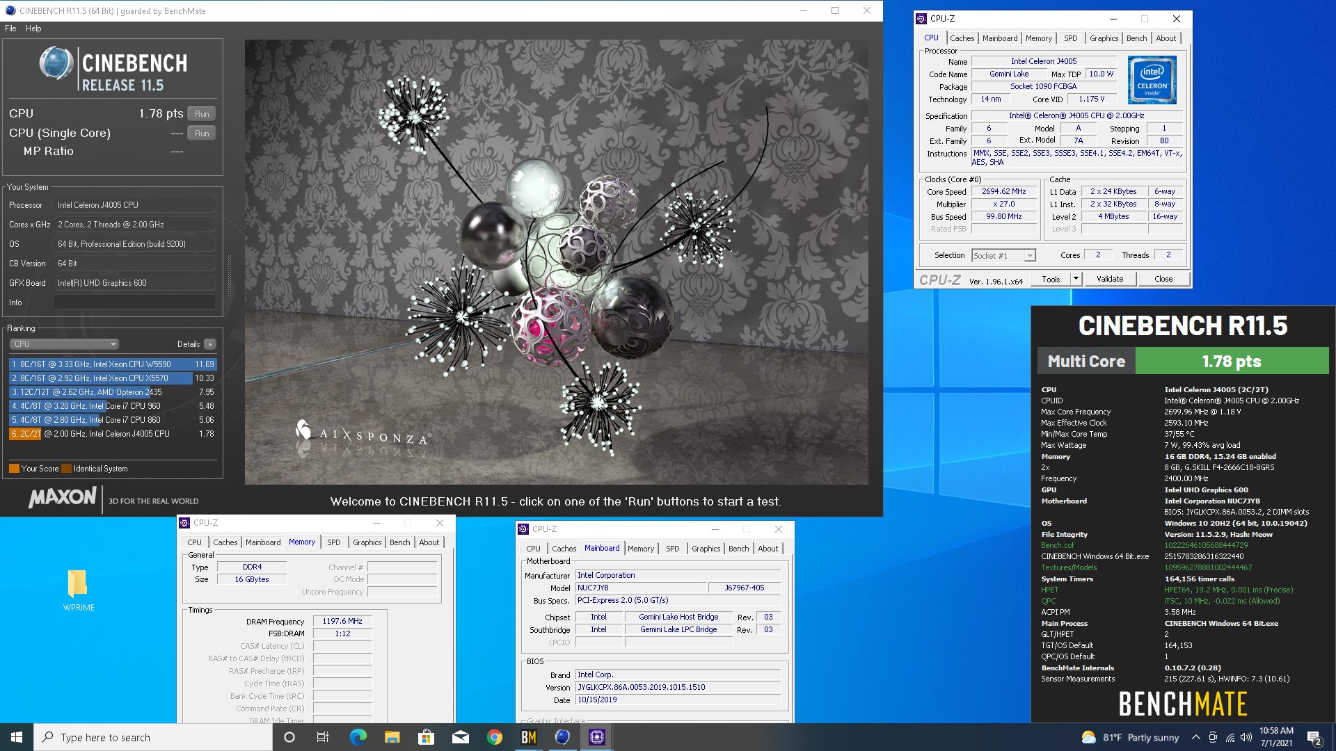Open Graphics tab in Memory CPU-Z window

coord(367,542)
